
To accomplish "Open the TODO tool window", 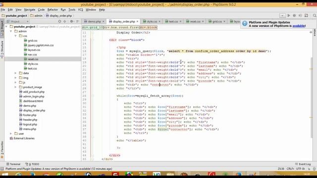I will (32, 164).
